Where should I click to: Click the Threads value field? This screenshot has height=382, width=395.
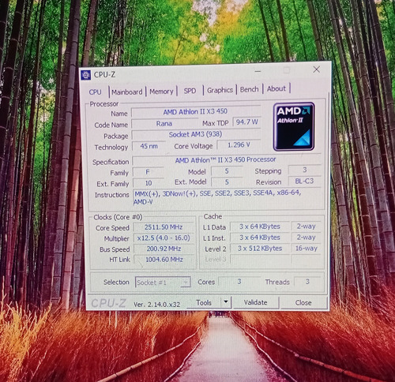[307, 282]
